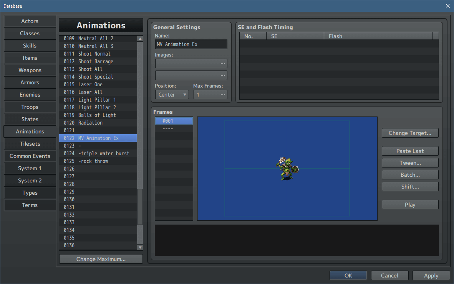Play the animation preview
The width and height of the screenshot is (454, 284).
[410, 204]
